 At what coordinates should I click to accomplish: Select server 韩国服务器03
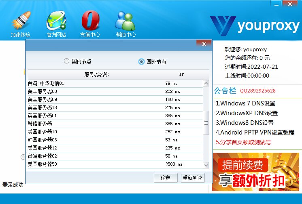115,140
